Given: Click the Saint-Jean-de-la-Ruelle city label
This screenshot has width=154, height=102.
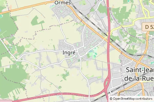Looking at the screenshot, I should [139, 74].
